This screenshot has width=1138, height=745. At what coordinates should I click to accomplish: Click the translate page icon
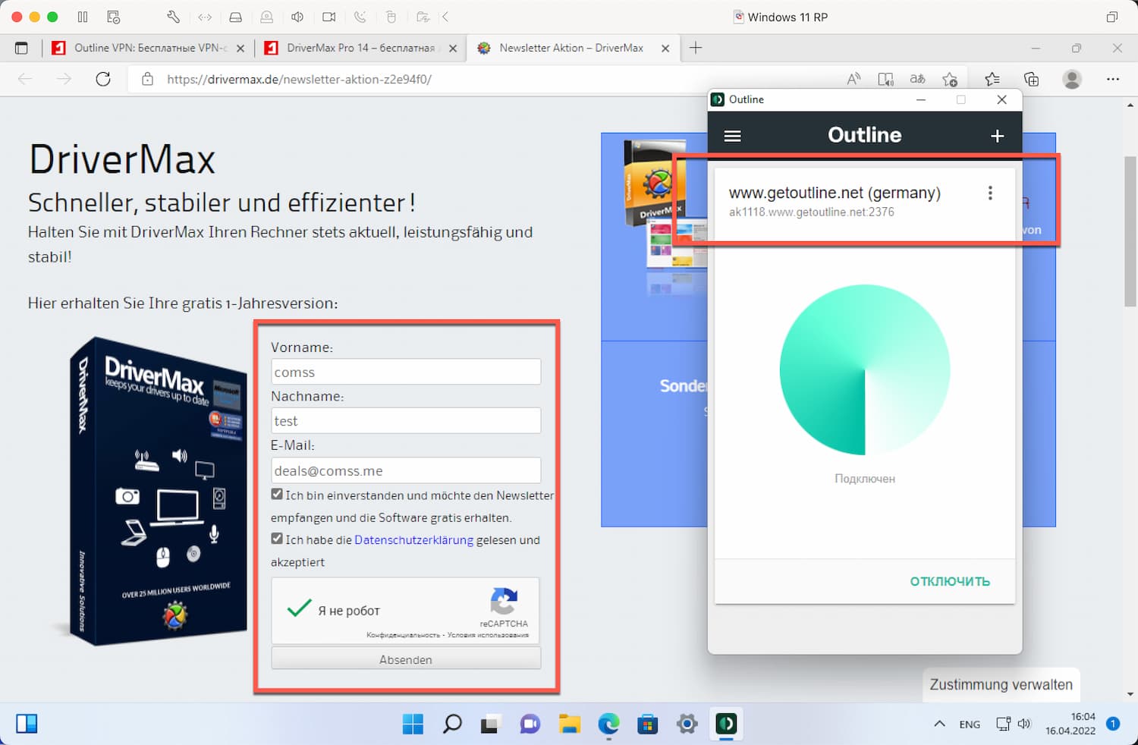point(917,79)
